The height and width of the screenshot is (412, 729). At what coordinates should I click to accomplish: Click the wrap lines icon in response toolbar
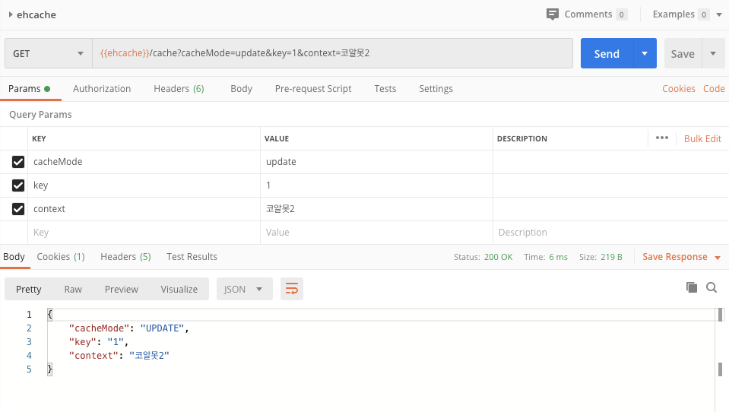pos(291,289)
